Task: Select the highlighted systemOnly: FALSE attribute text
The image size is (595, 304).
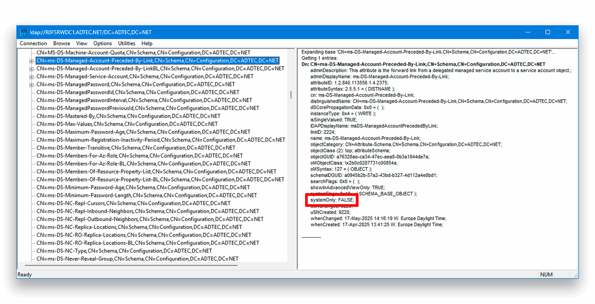Action: click(332, 200)
